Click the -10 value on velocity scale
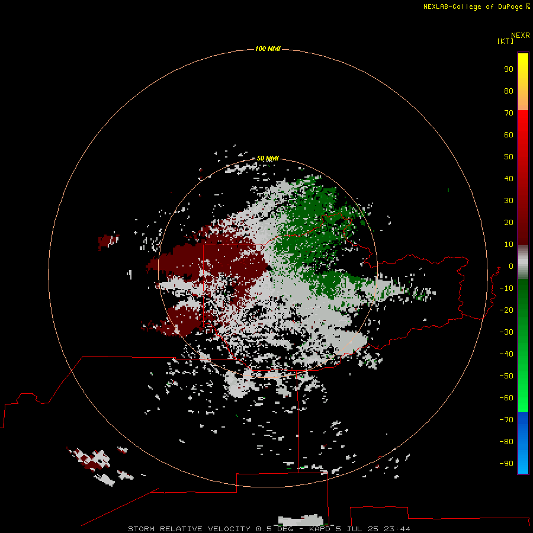Viewport: 533px width, 533px height. pos(506,288)
